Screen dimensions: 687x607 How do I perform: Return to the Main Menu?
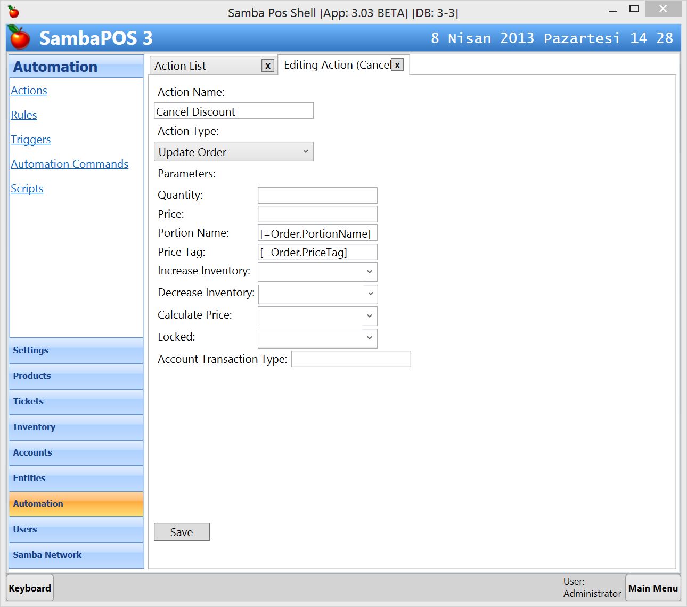click(x=653, y=588)
